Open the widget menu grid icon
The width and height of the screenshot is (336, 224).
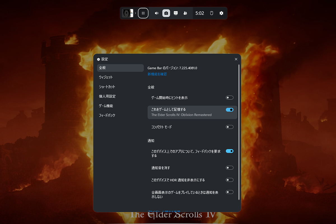[x=143, y=13]
